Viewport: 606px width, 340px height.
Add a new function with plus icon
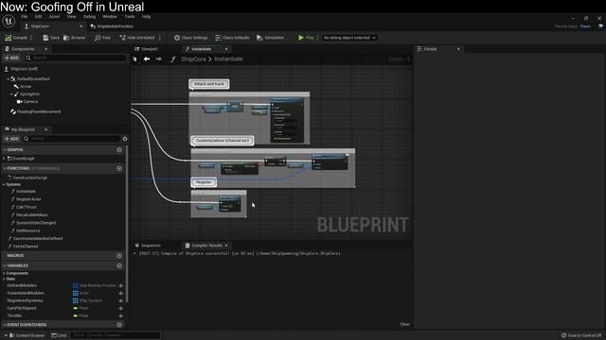[x=119, y=168]
